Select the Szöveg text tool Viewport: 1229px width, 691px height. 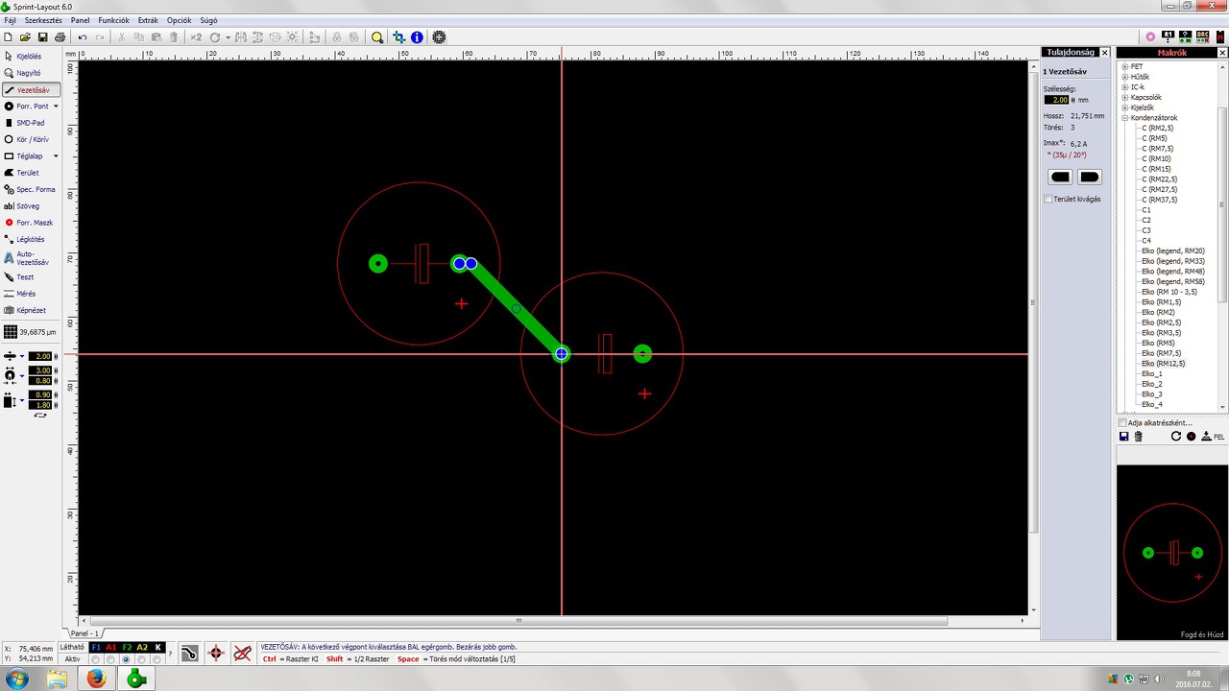tap(30, 206)
